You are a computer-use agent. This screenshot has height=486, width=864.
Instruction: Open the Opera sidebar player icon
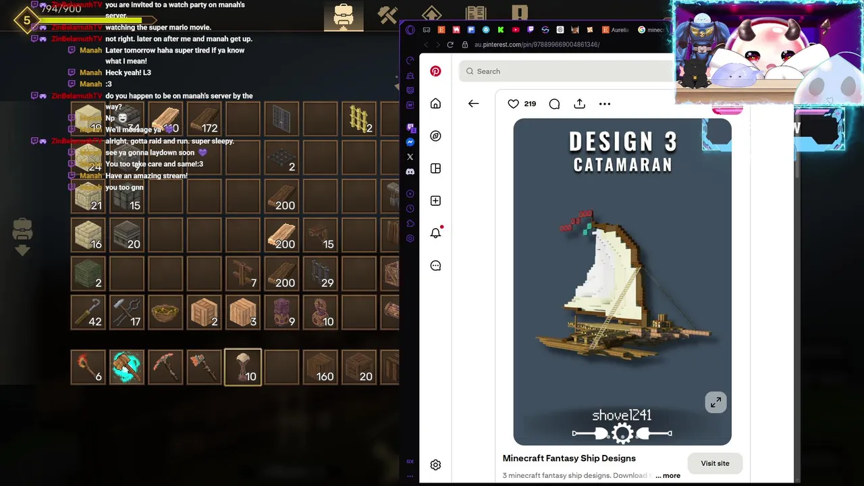[410, 194]
